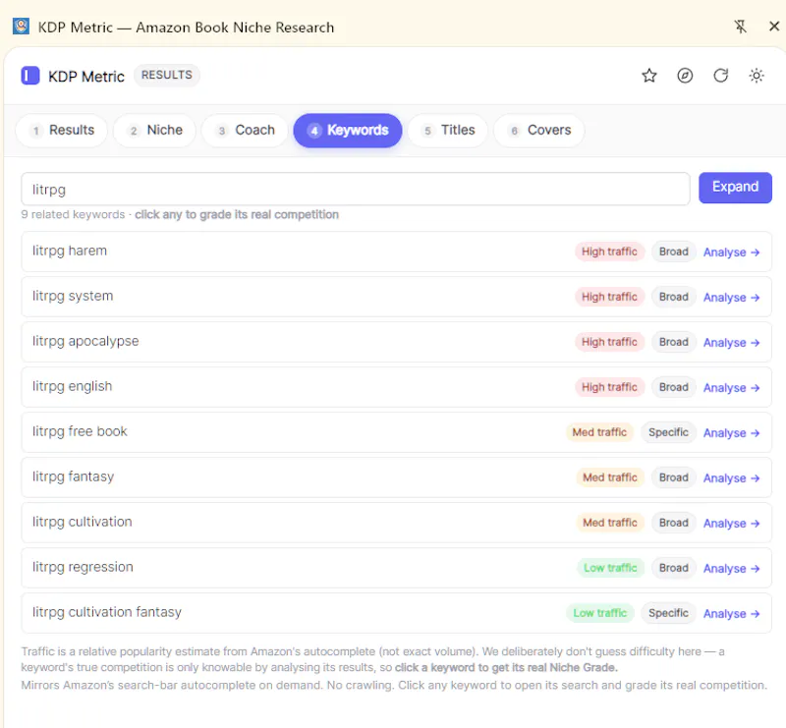Select the 'litrpg apocalypse' keyword text

point(85,341)
